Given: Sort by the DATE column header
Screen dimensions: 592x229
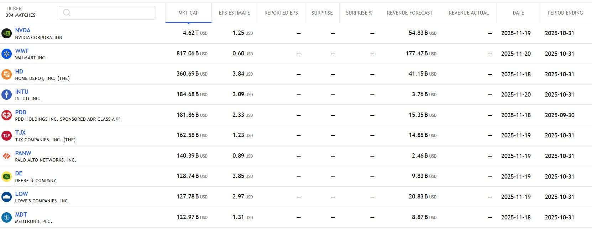Looking at the screenshot, I should (518, 13).
